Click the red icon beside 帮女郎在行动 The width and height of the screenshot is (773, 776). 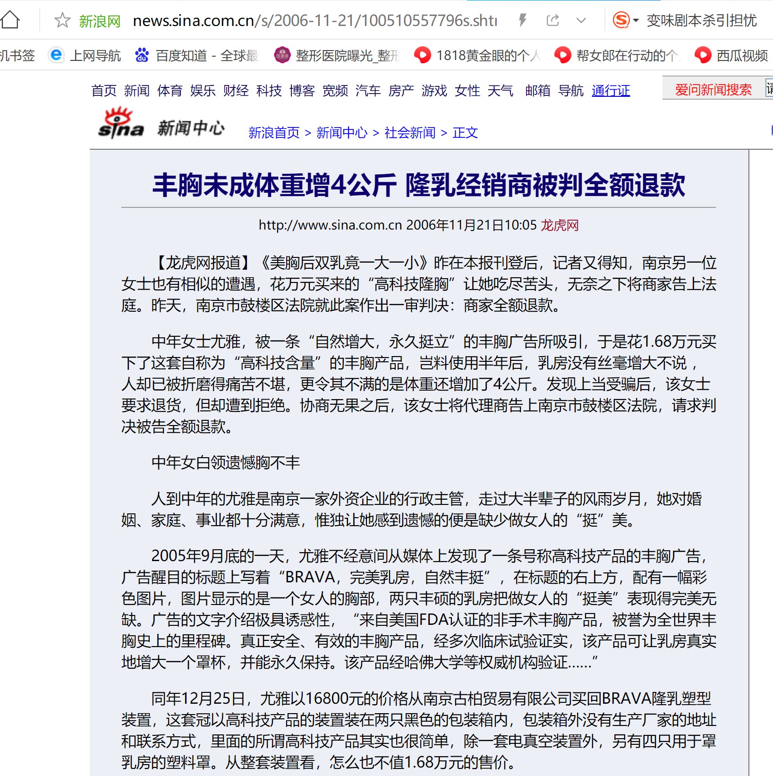[562, 55]
